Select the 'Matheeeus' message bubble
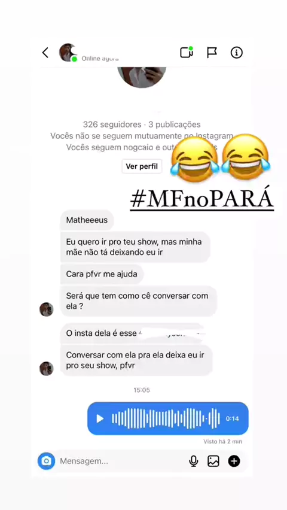Screen dimensions: 287x510 [x=87, y=220]
